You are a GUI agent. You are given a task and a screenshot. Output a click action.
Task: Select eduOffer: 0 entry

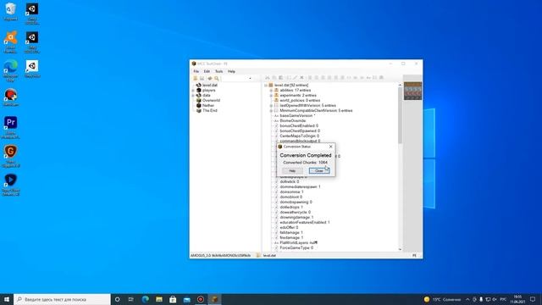pos(289,228)
